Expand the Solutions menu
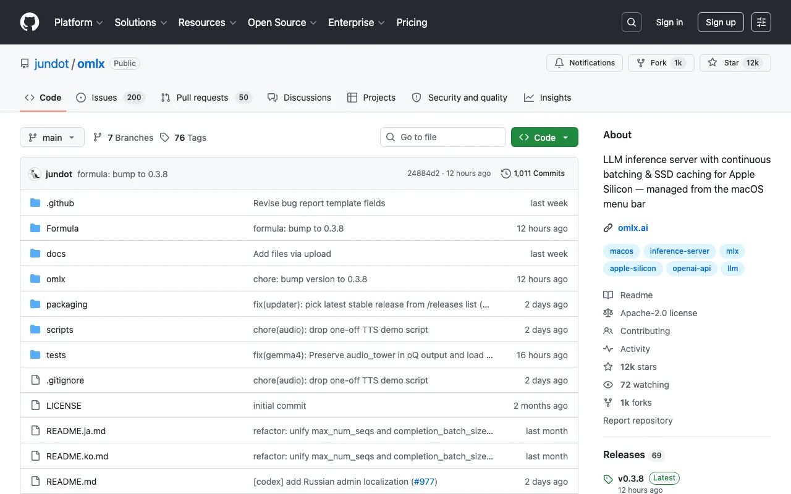This screenshot has width=791, height=494. (x=141, y=22)
